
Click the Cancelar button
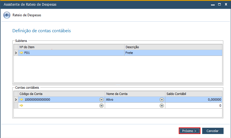click(213, 131)
